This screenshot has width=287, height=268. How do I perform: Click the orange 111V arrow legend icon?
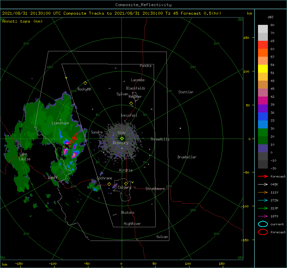[263, 192]
